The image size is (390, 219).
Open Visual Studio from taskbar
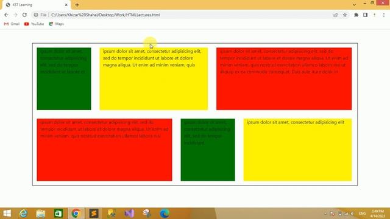pos(129,214)
